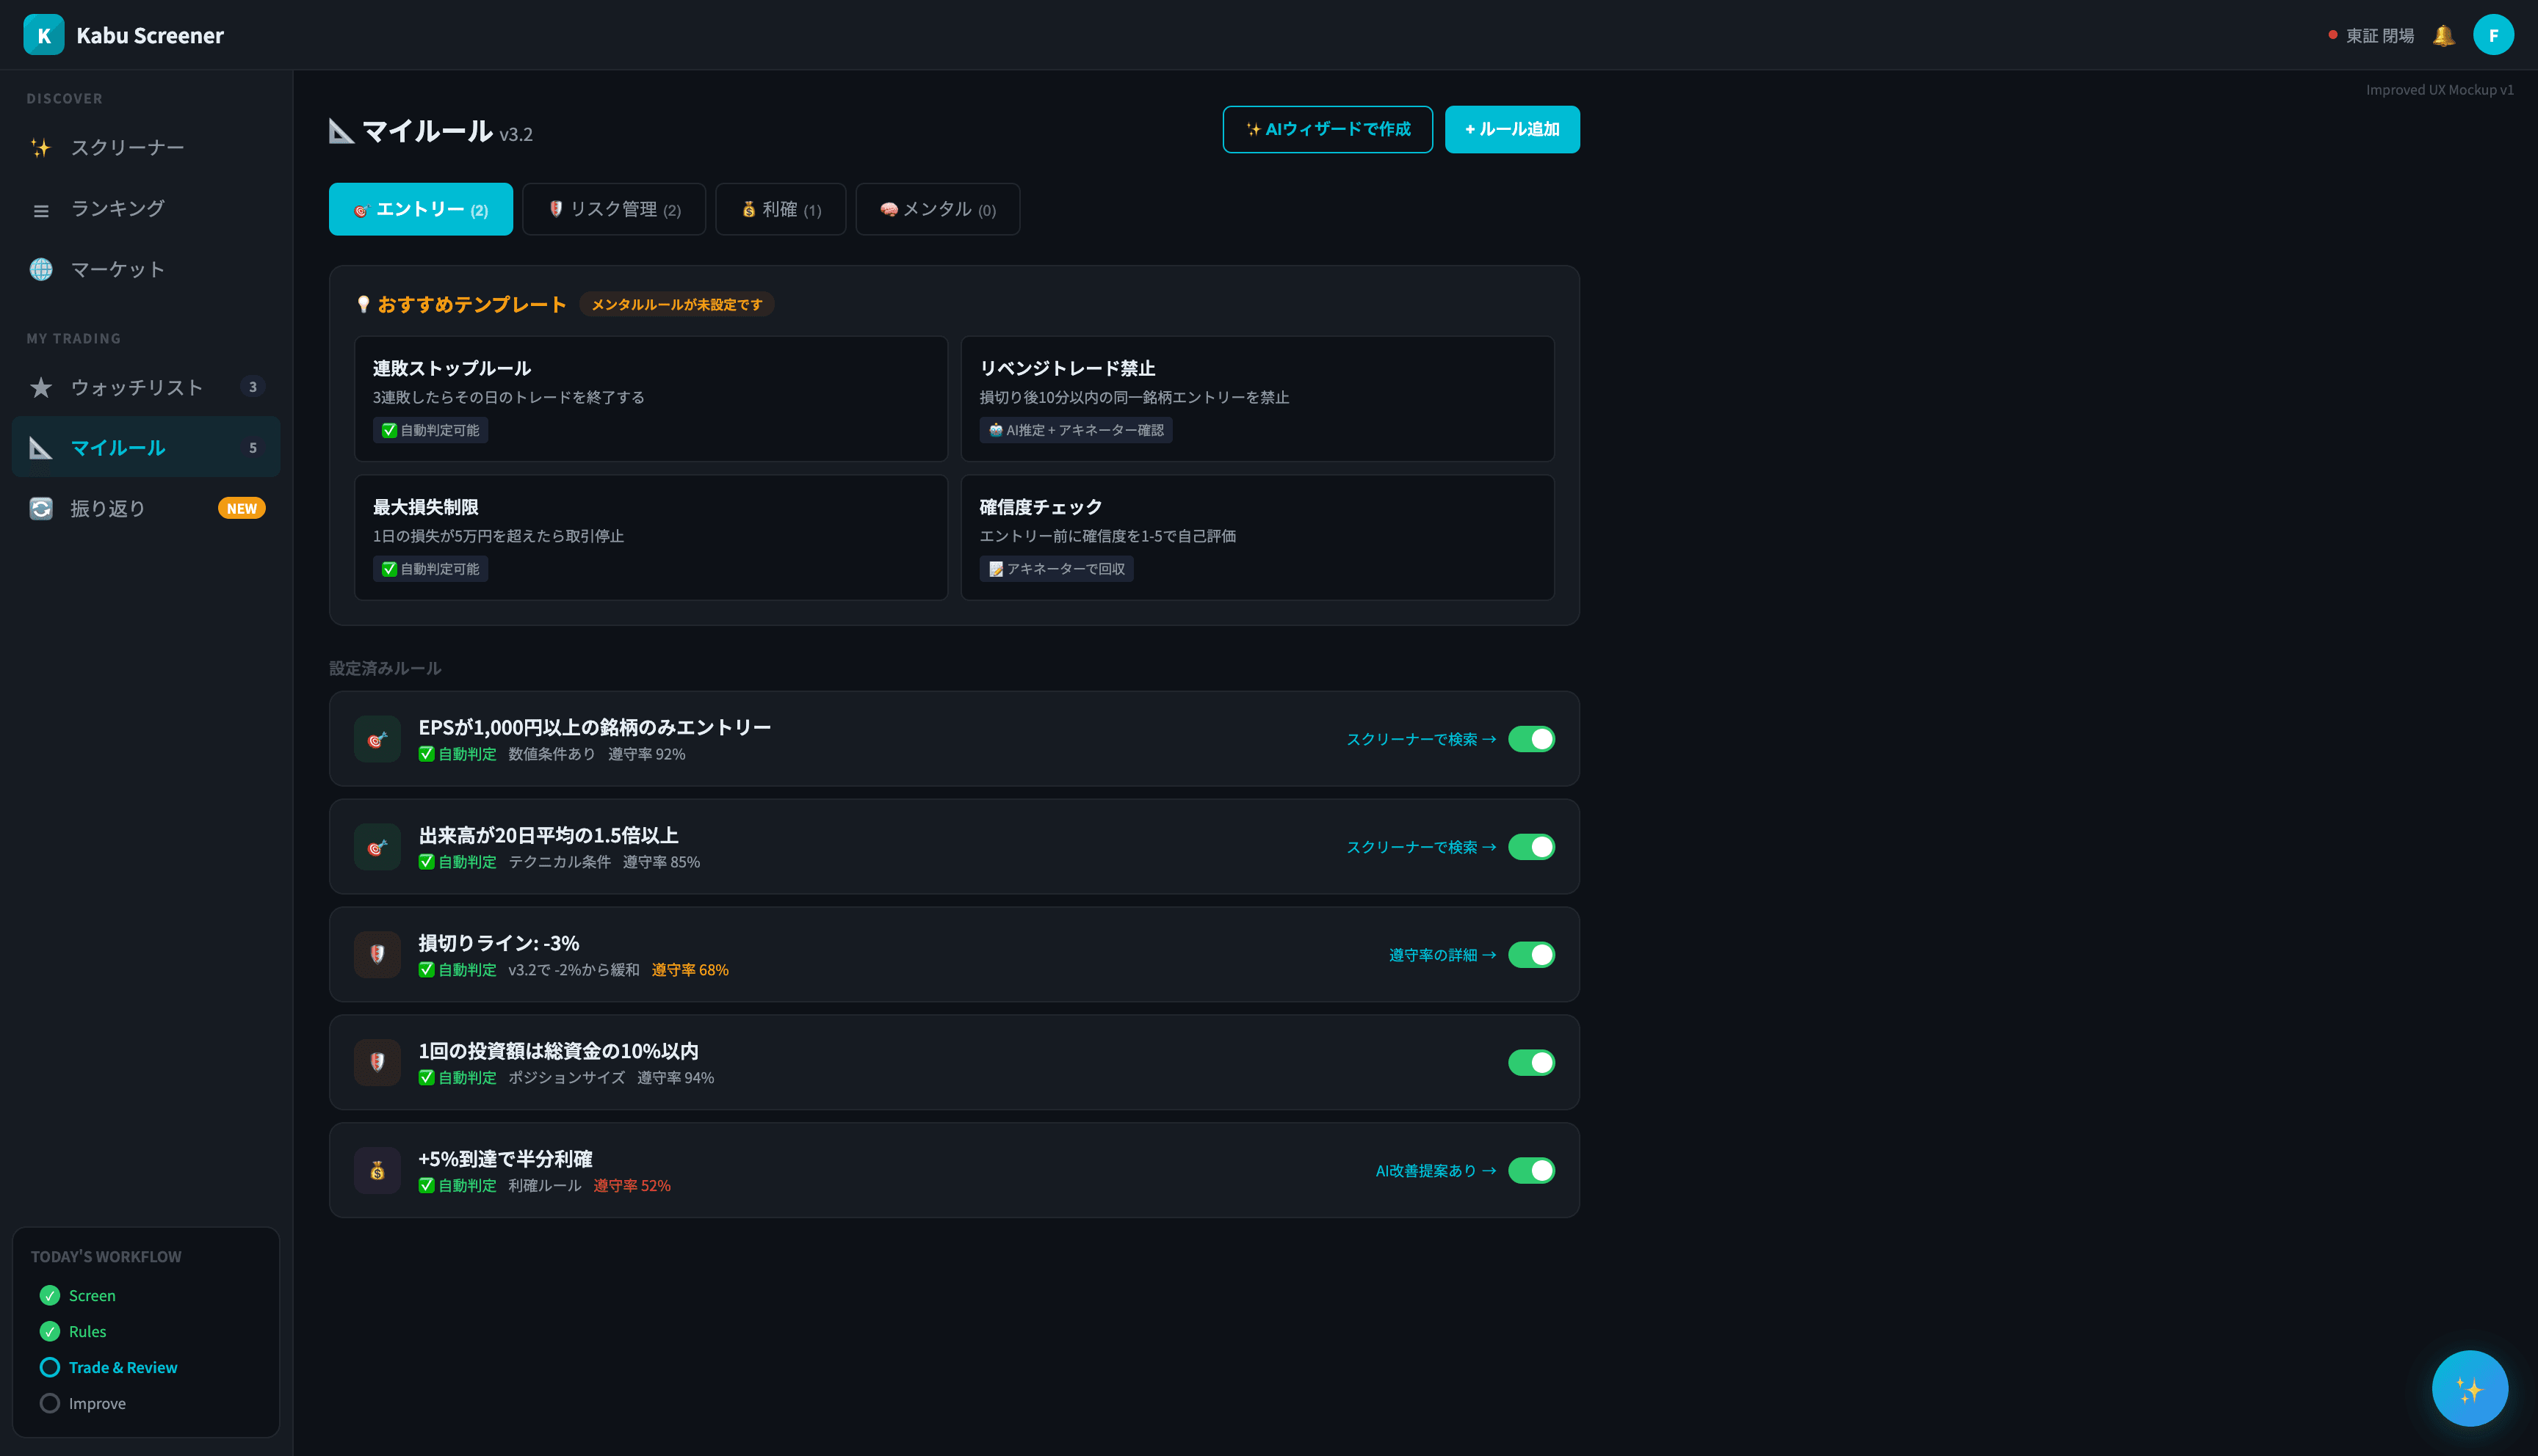Click the notification bell icon
Screen dimensions: 2538x1456
(2443, 35)
